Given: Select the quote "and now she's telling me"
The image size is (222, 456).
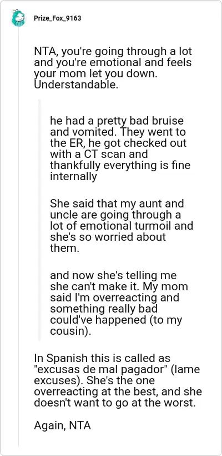Looking at the screenshot, I should pyautogui.click(x=113, y=275).
